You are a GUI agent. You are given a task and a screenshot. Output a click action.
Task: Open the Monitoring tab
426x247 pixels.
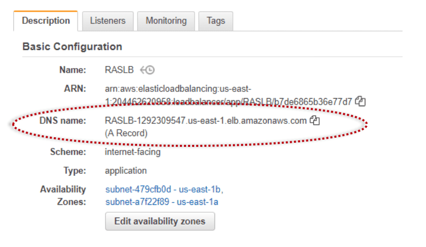(x=166, y=21)
